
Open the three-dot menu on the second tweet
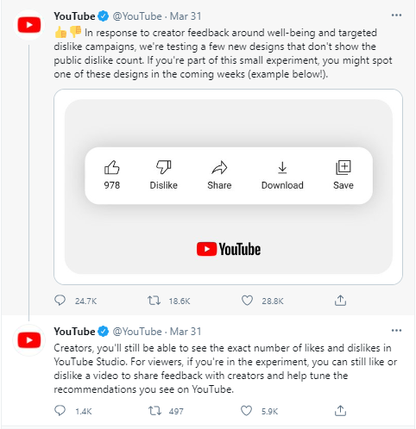coord(396,331)
